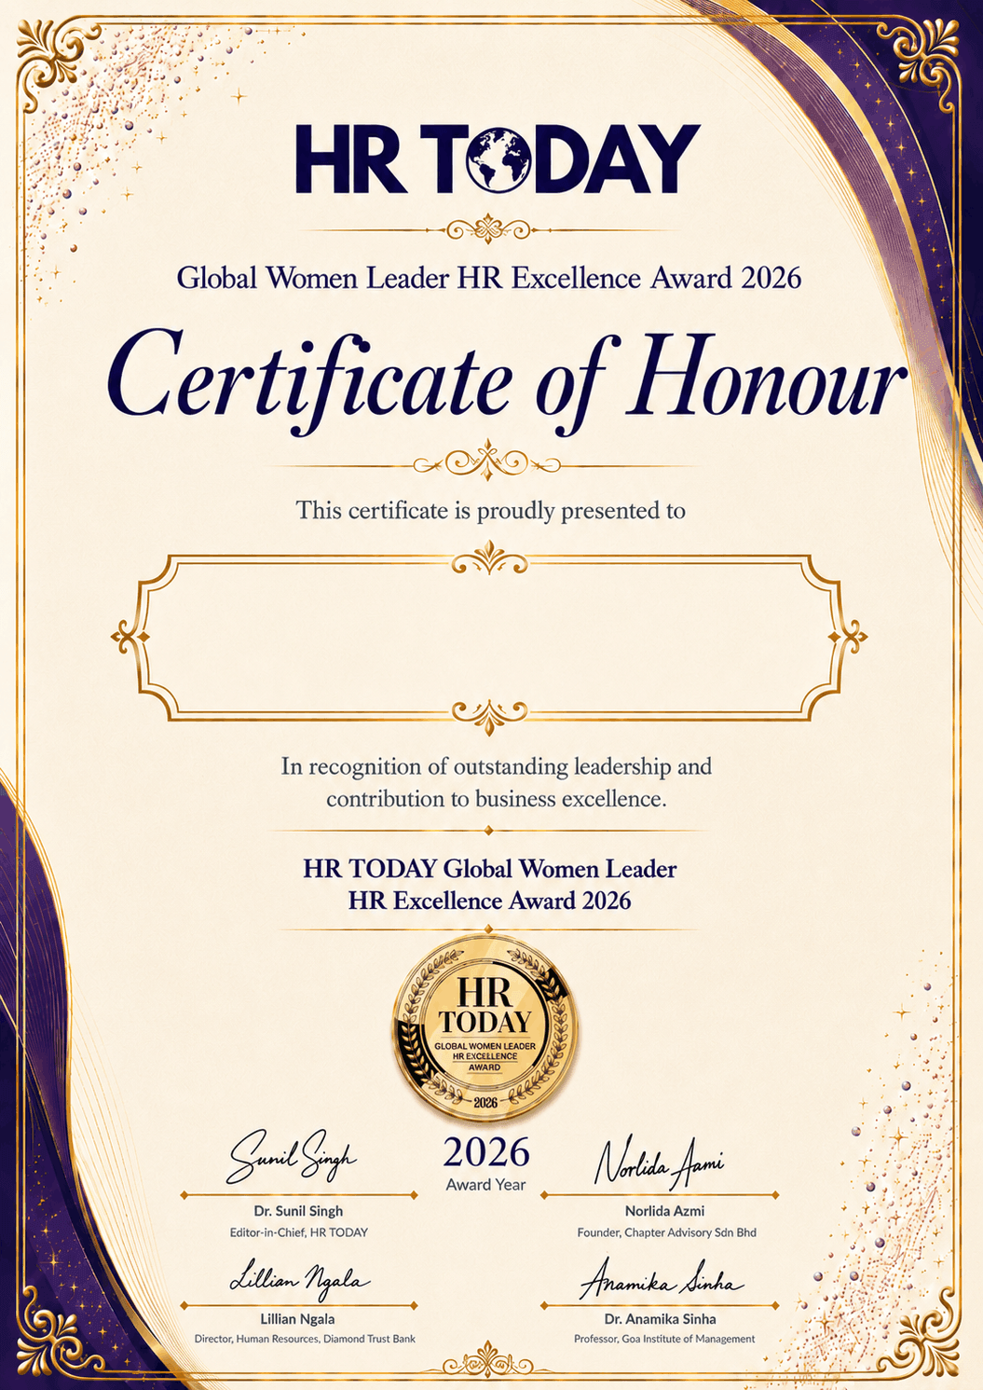Click 'Professor, Goa Institute of Management' text

point(664,1339)
